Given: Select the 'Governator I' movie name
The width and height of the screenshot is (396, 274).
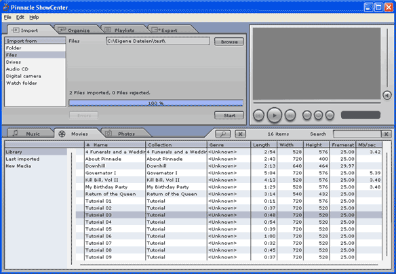Looking at the screenshot, I should pos(100,173).
